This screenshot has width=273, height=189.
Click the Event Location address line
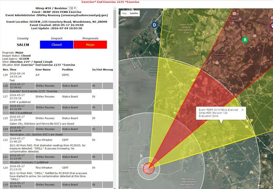point(57,22)
